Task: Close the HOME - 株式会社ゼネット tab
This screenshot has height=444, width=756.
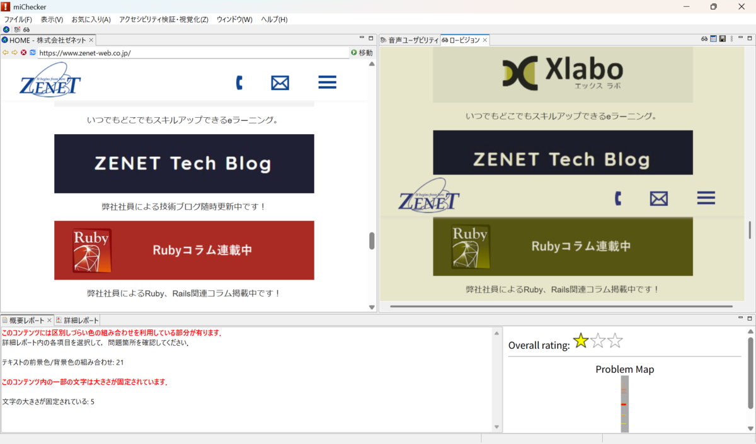Action: pyautogui.click(x=91, y=40)
